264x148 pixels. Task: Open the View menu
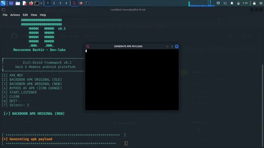coord(34,15)
